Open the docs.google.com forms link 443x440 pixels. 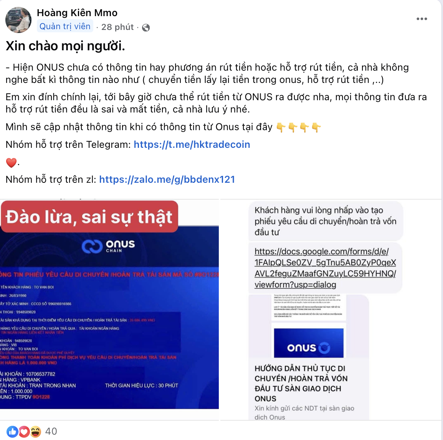coord(325,268)
